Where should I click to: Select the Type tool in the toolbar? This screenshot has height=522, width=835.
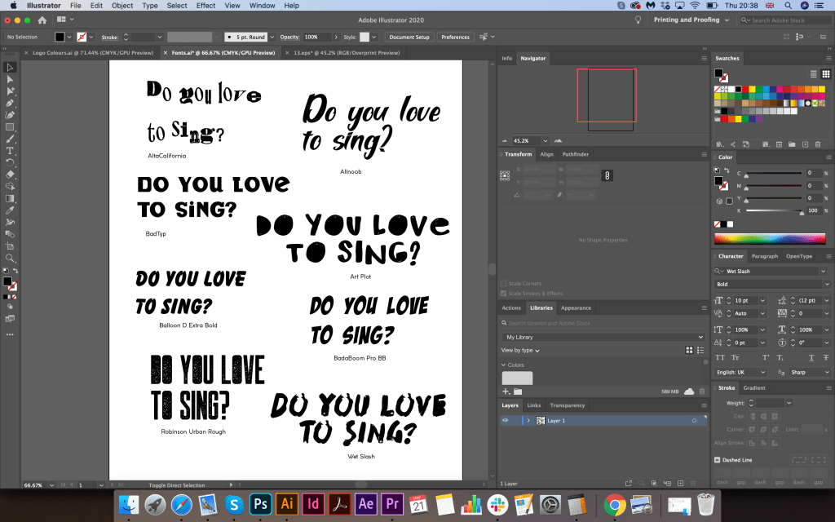point(10,151)
